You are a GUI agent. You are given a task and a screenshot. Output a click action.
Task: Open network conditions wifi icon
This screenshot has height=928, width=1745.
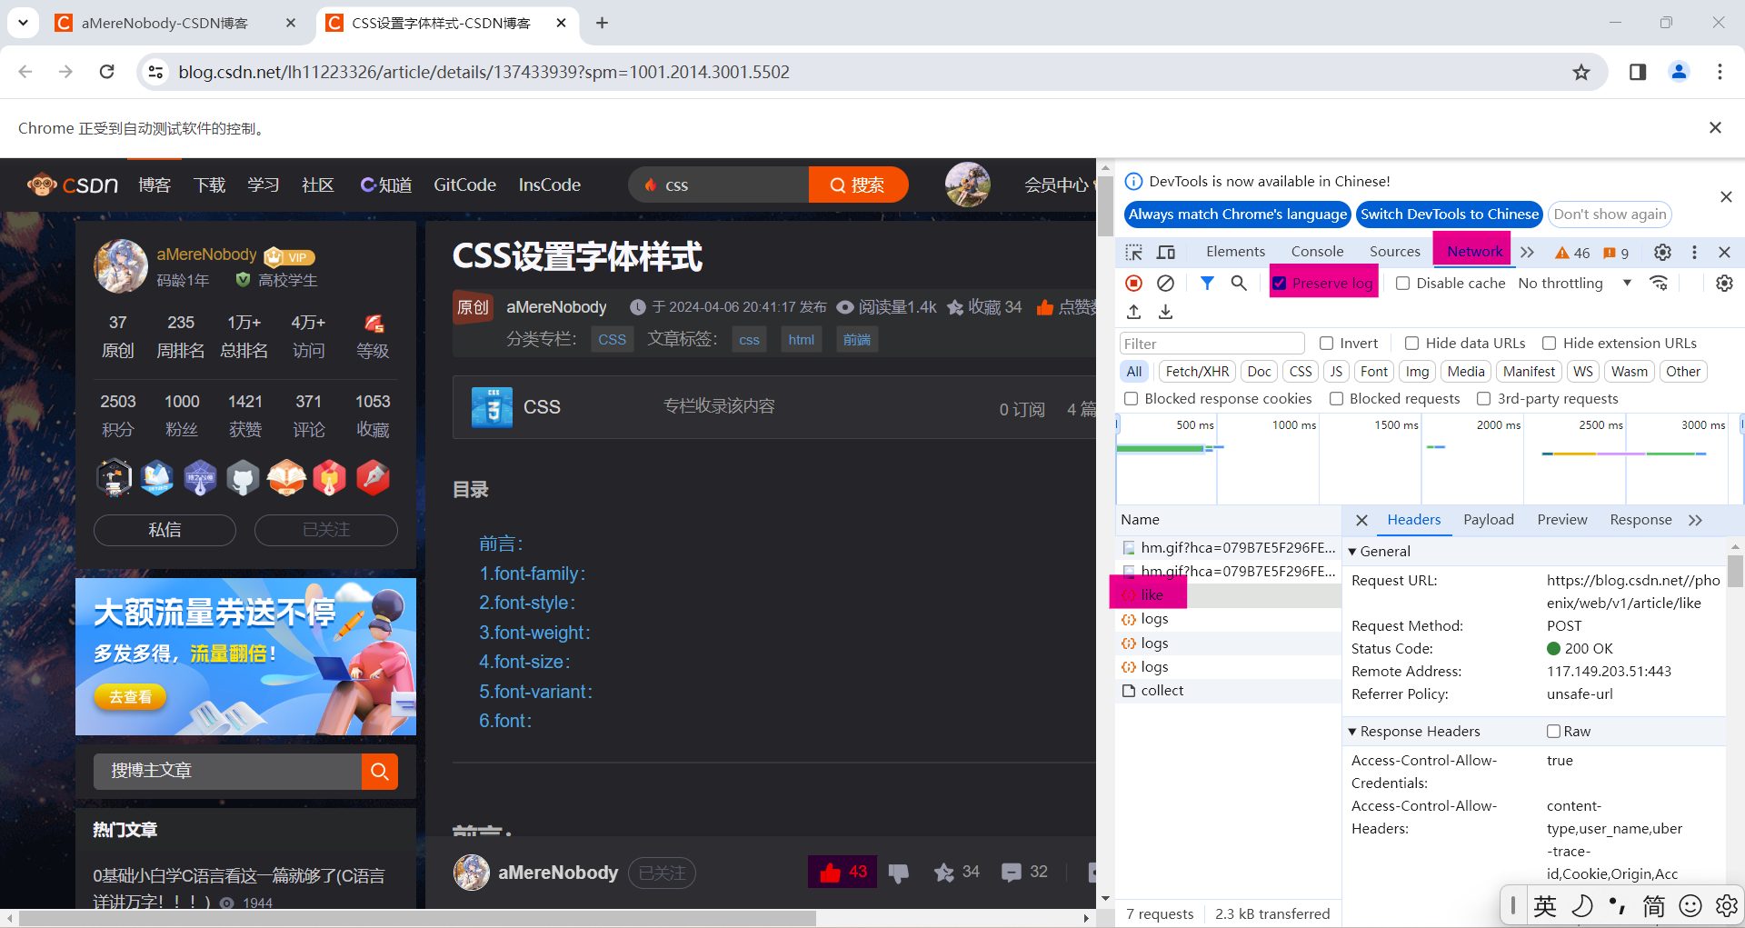coord(1659,284)
